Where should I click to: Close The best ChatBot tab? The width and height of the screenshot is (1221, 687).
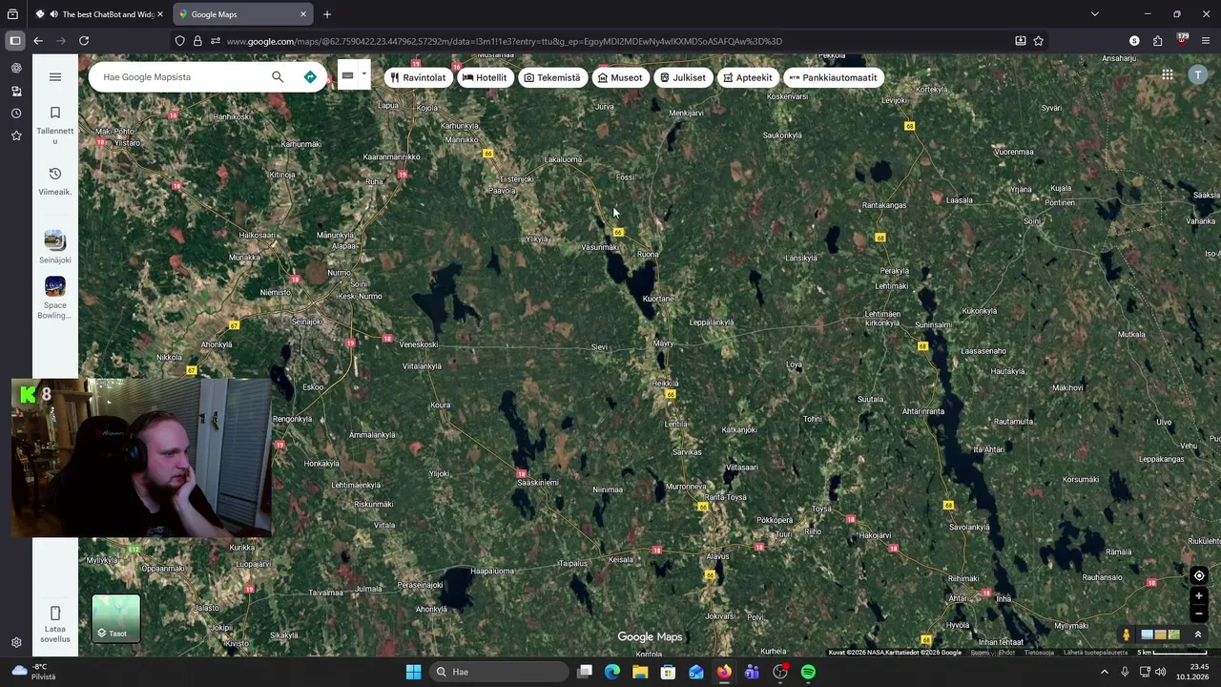(x=160, y=14)
